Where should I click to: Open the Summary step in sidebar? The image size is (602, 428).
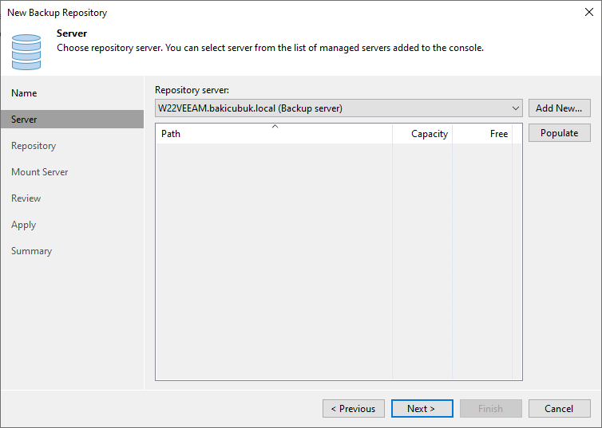coord(31,251)
